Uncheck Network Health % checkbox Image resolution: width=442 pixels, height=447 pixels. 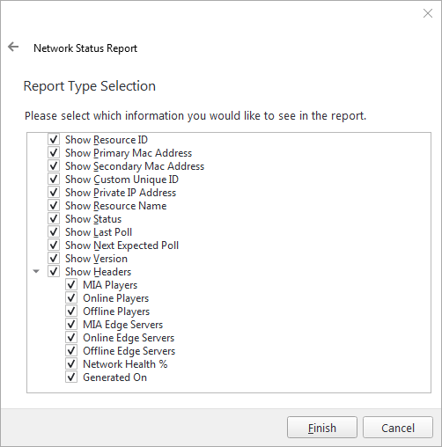coord(71,363)
